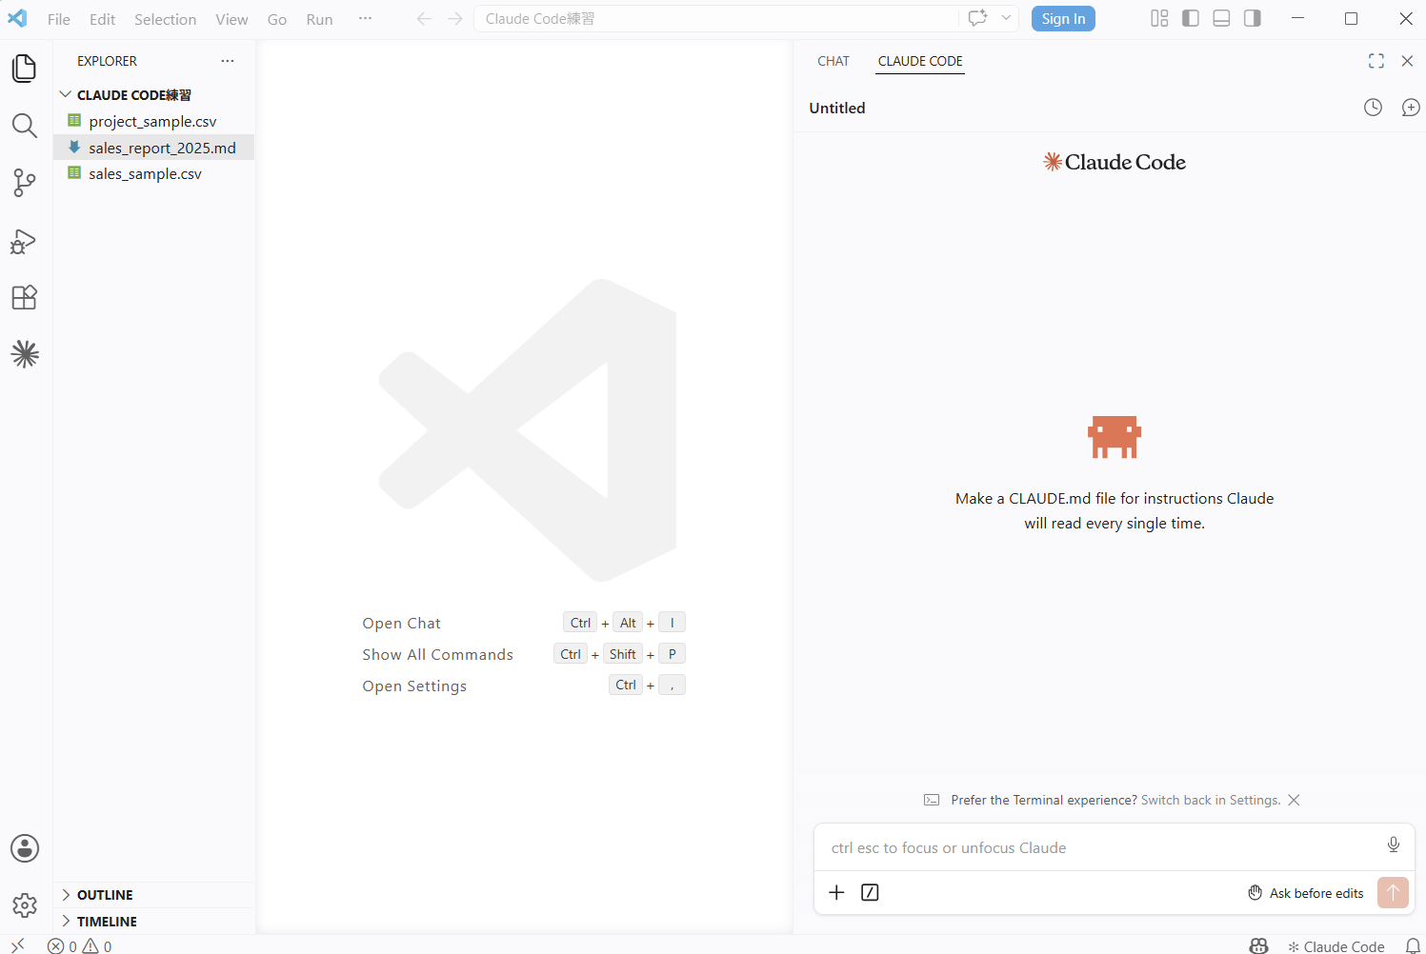
Task: Open sales_sample.csv file
Action: (x=153, y=173)
